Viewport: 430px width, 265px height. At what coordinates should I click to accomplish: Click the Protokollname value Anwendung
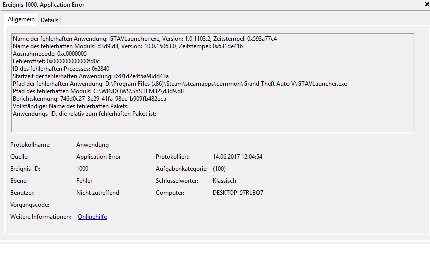point(92,145)
